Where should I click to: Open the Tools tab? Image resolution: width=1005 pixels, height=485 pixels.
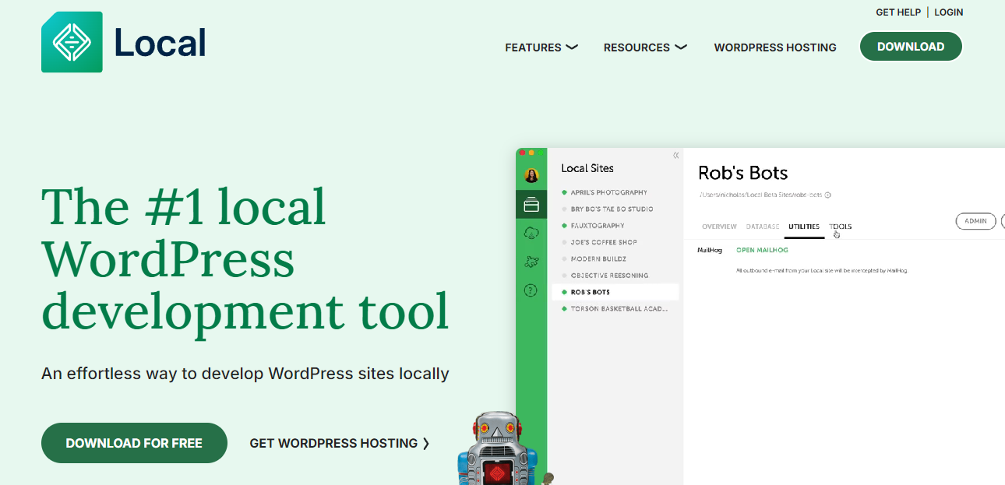(840, 227)
